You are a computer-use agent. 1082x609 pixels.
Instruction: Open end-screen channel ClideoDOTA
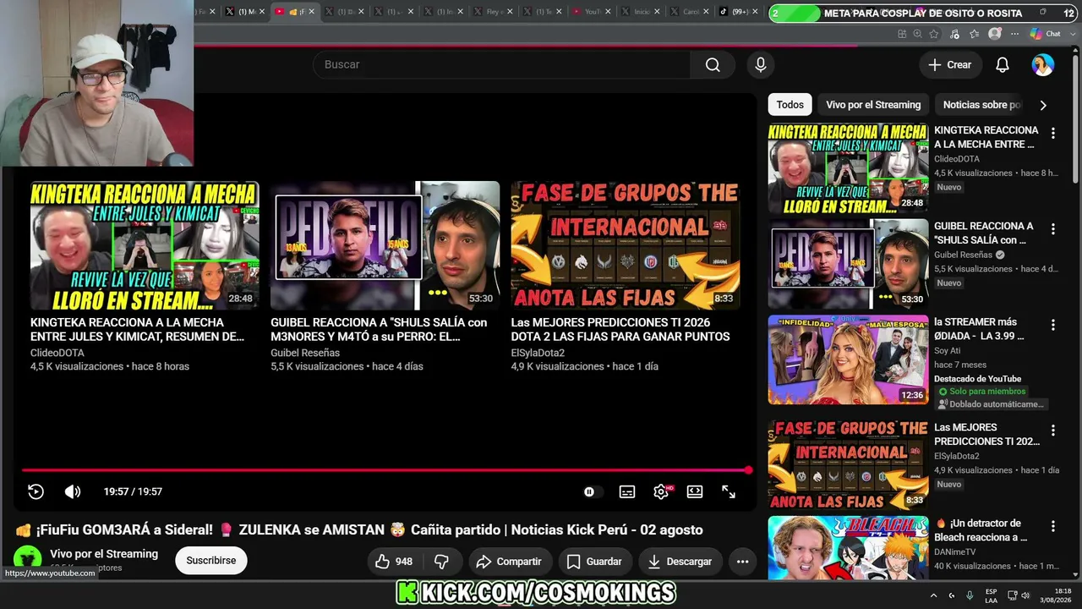(x=57, y=353)
